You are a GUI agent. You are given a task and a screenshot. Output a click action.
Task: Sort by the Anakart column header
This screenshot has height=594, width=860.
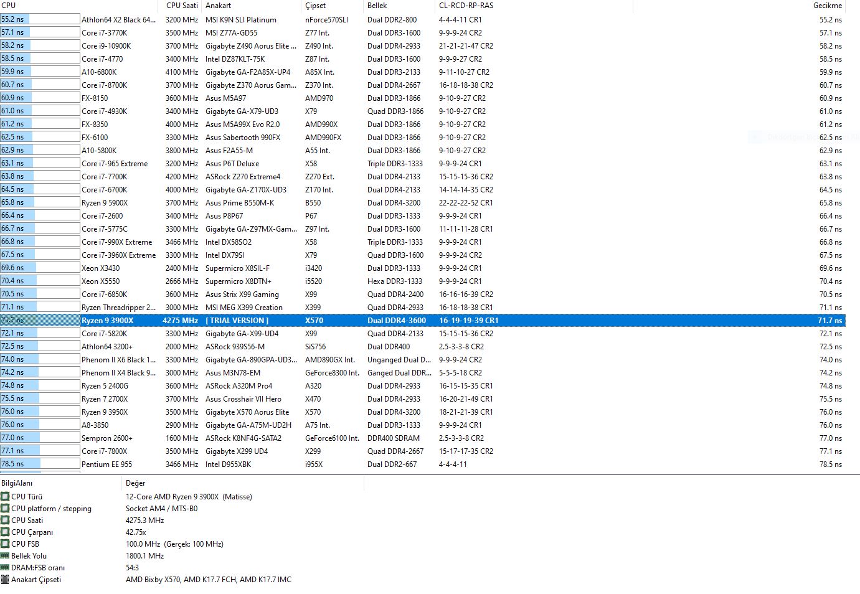click(x=252, y=6)
